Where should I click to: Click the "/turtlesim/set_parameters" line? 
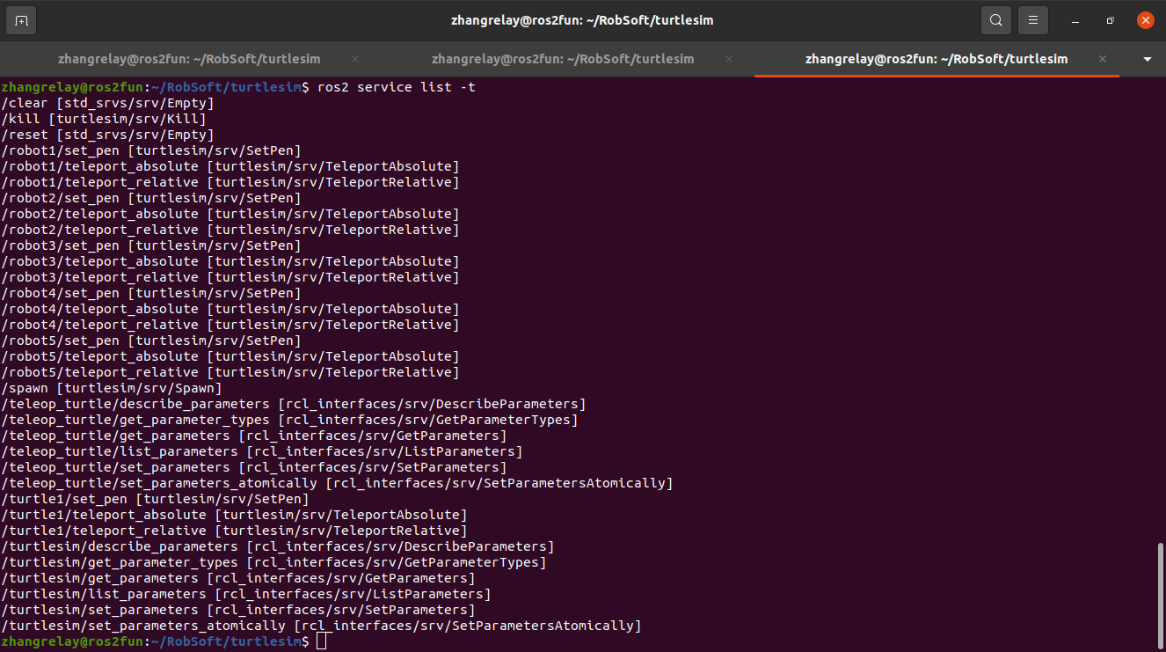point(238,610)
